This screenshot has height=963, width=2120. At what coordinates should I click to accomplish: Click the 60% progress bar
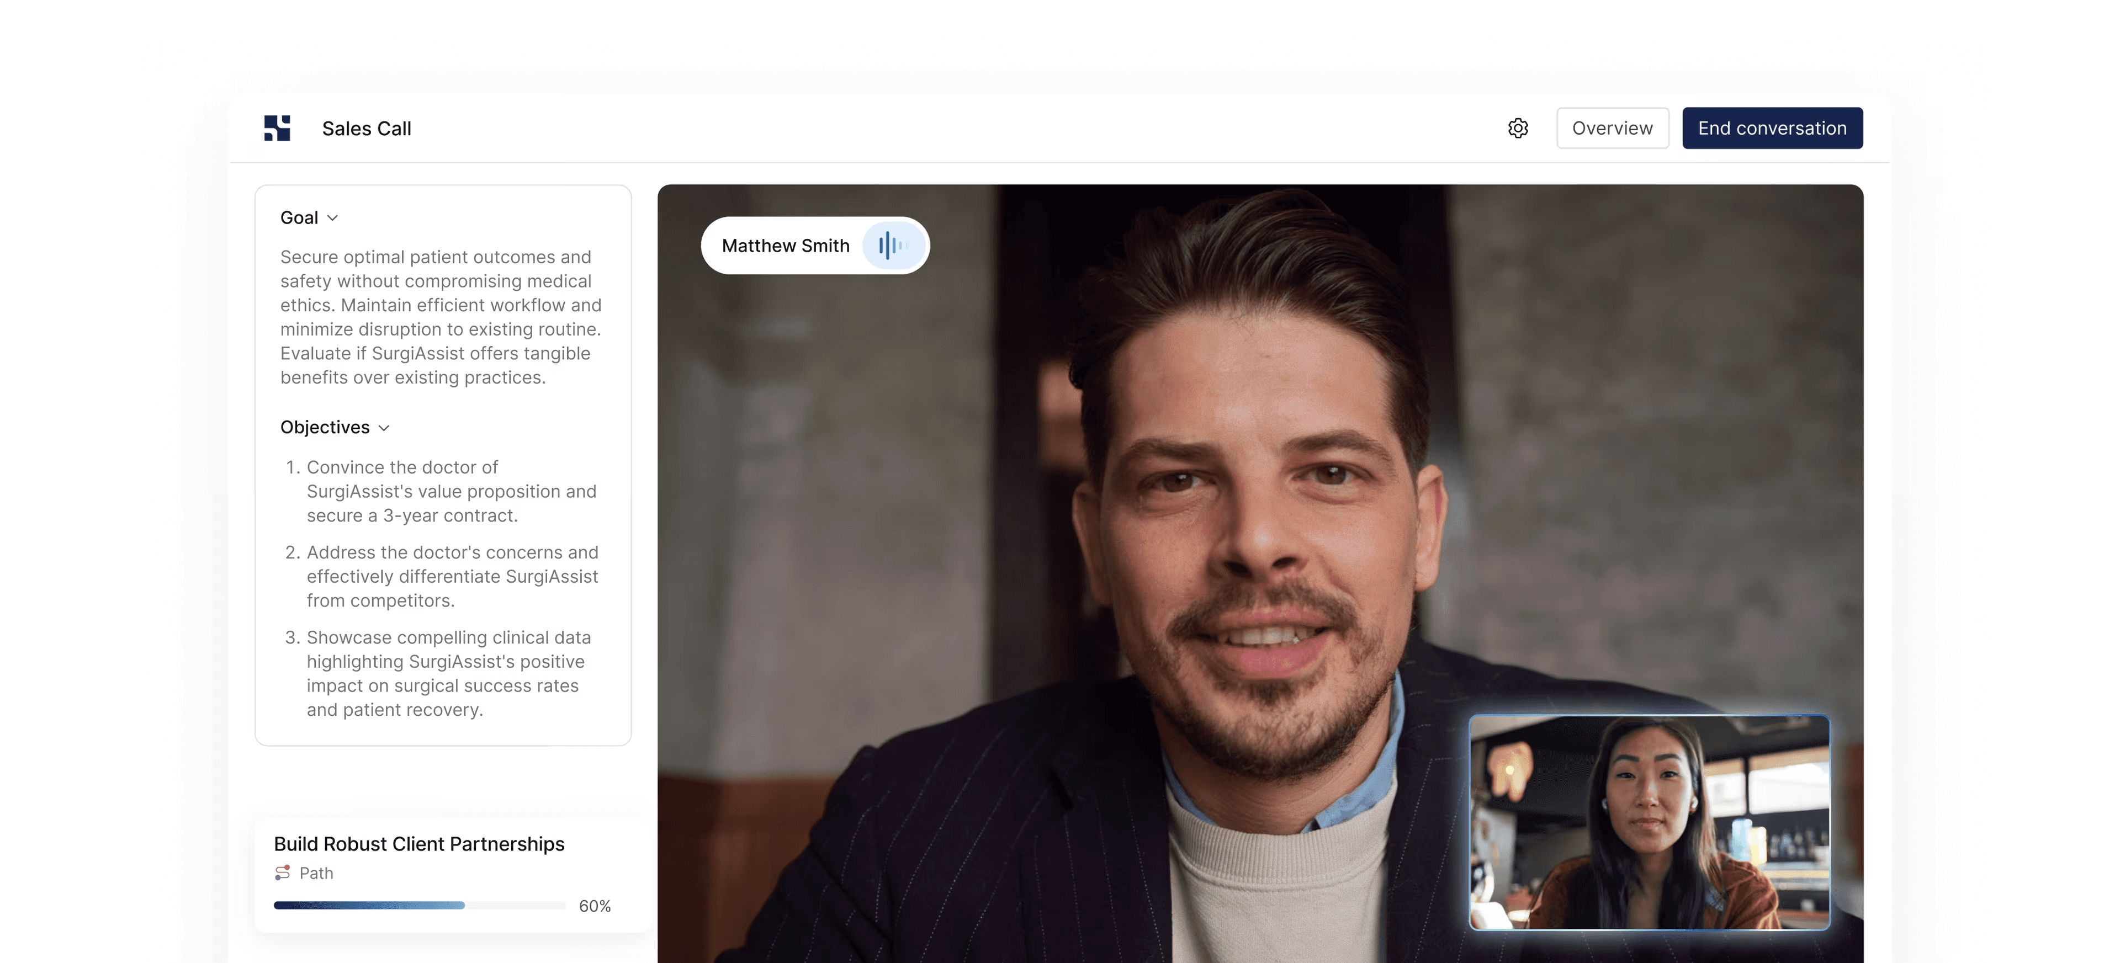[419, 906]
